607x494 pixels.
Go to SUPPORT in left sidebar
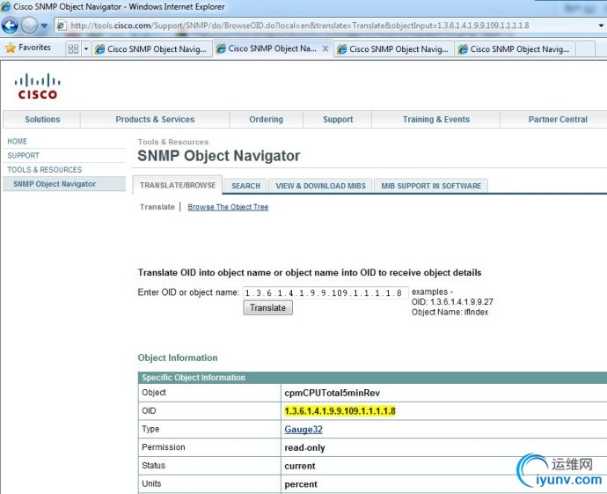(x=23, y=155)
